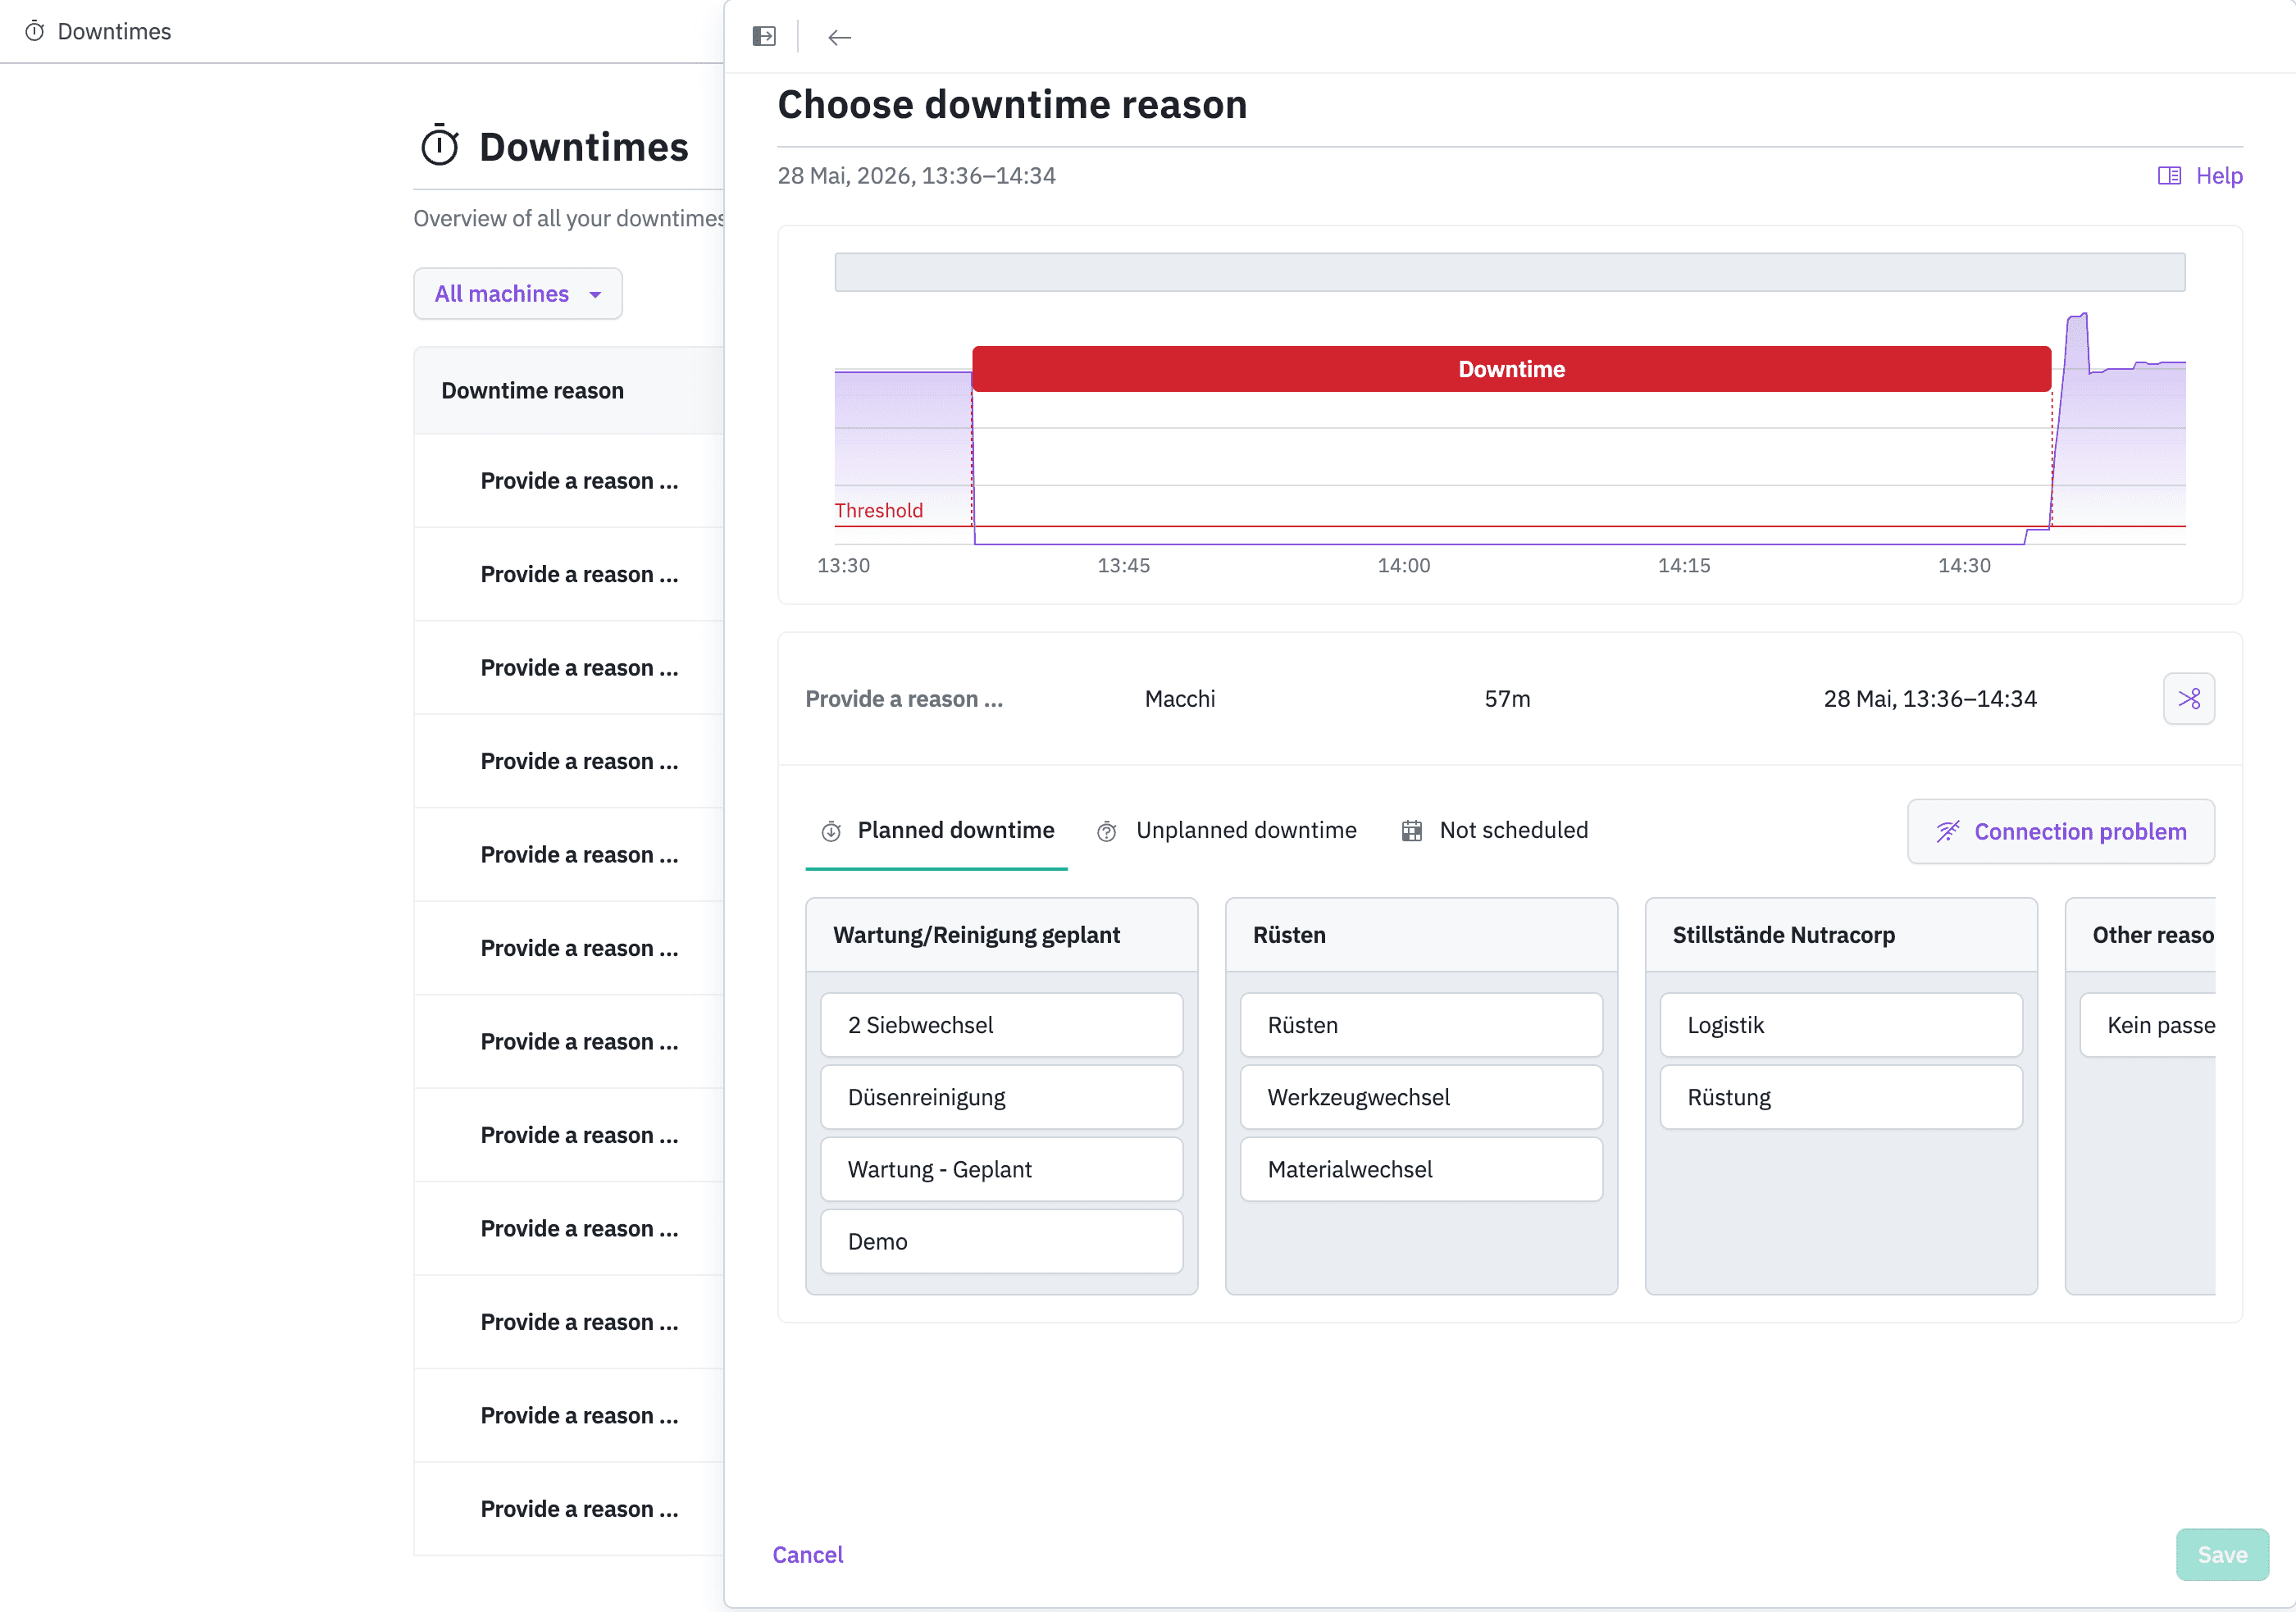Pick the Demo reason
Screen dimensions: 2296x1612
[1001, 1241]
